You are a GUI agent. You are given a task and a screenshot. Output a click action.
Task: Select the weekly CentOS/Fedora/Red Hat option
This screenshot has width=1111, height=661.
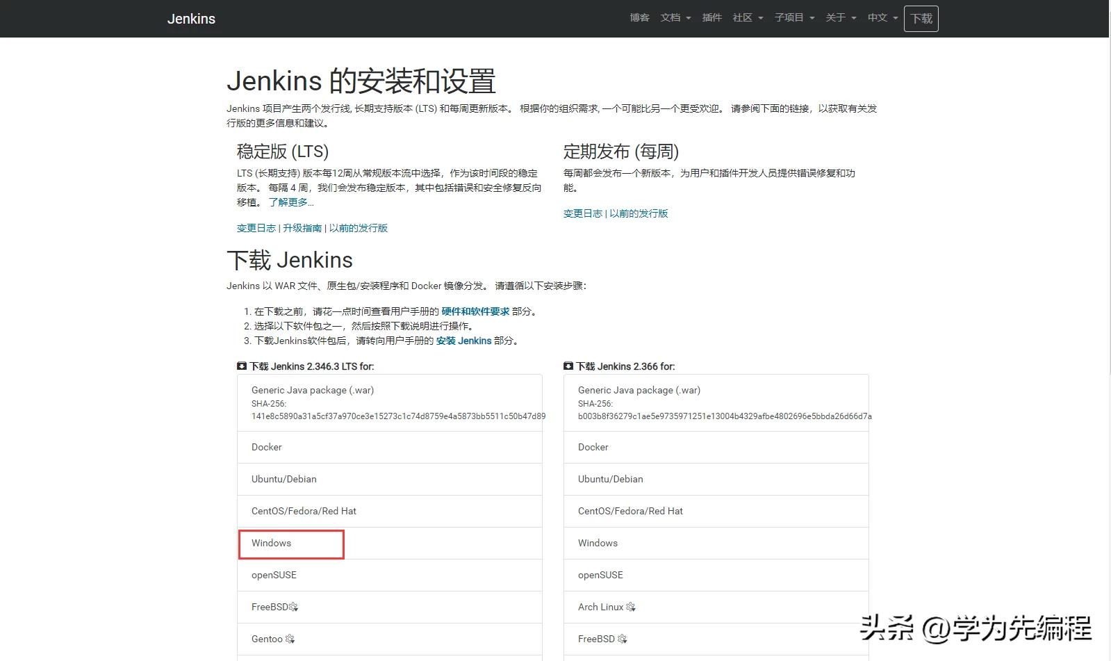pyautogui.click(x=716, y=511)
